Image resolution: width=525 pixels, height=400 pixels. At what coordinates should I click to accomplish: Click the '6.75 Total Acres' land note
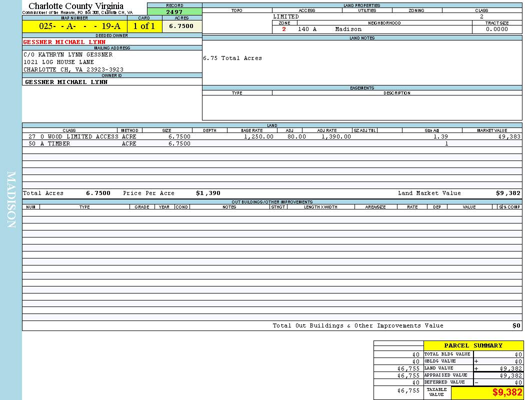232,58
